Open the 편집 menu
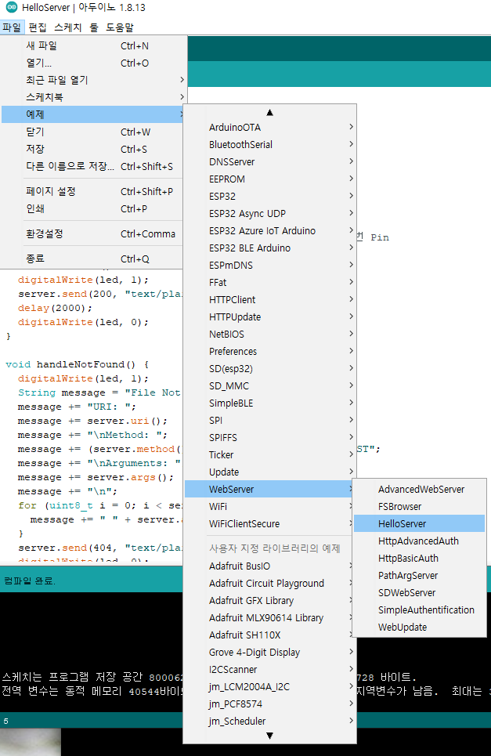Image resolution: width=491 pixels, height=756 pixels. 38,27
